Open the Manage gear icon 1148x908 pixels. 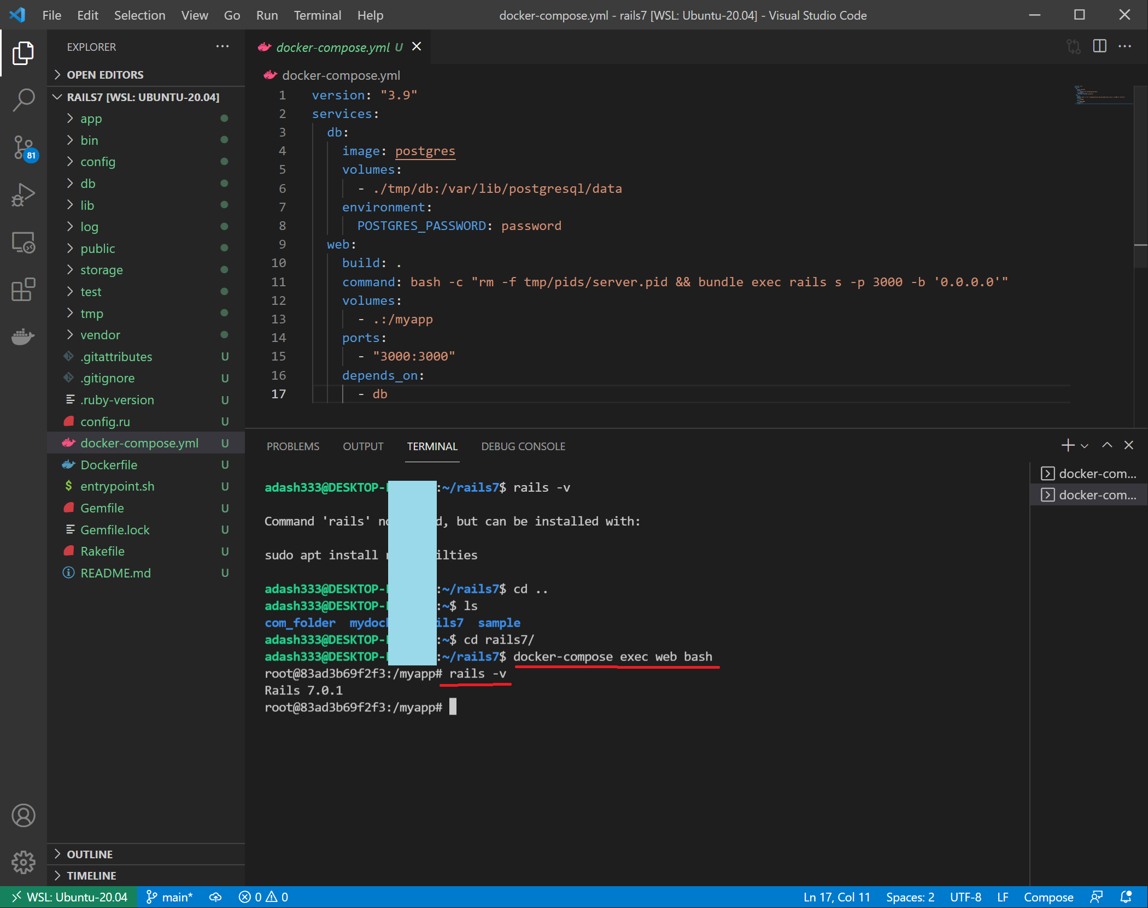click(x=23, y=862)
